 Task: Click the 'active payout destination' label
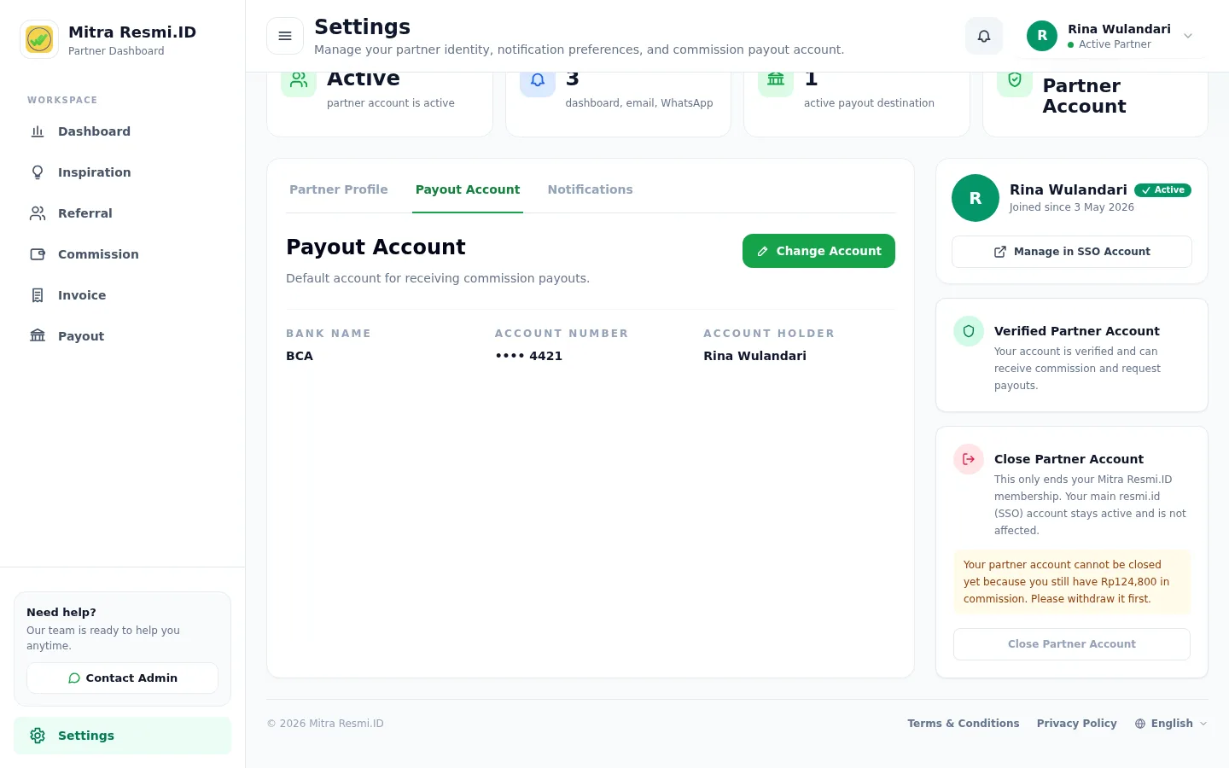[869, 103]
